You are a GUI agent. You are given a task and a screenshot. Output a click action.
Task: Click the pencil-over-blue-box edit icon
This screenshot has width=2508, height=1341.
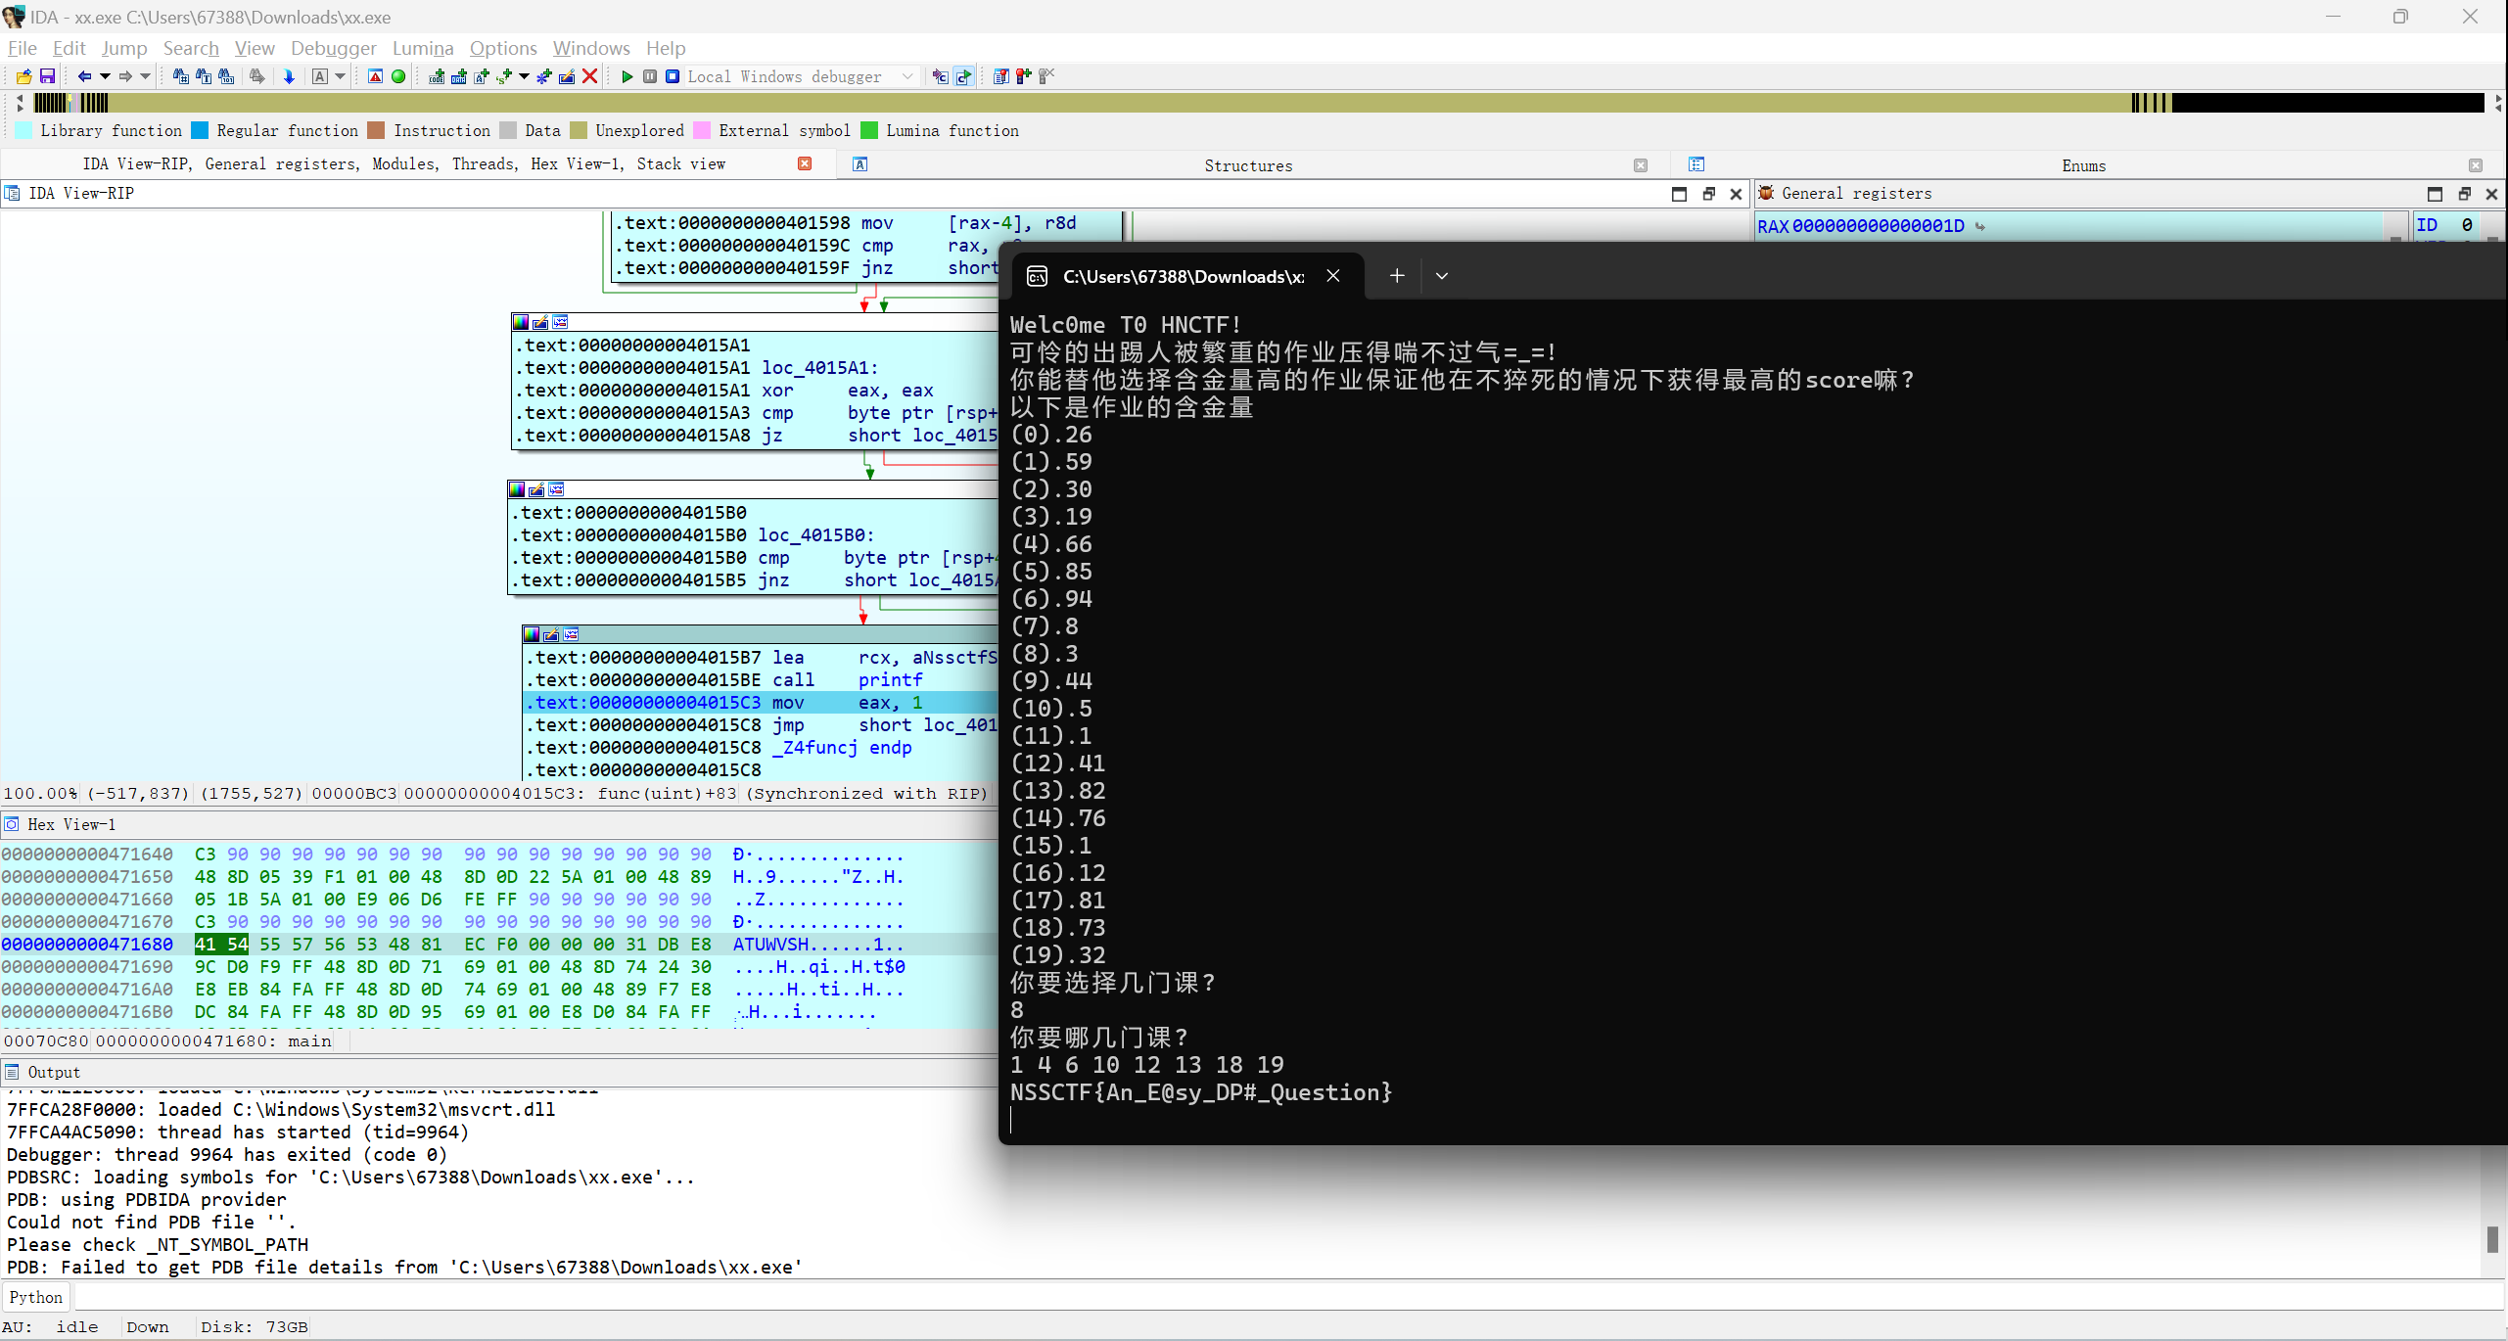[x=567, y=76]
